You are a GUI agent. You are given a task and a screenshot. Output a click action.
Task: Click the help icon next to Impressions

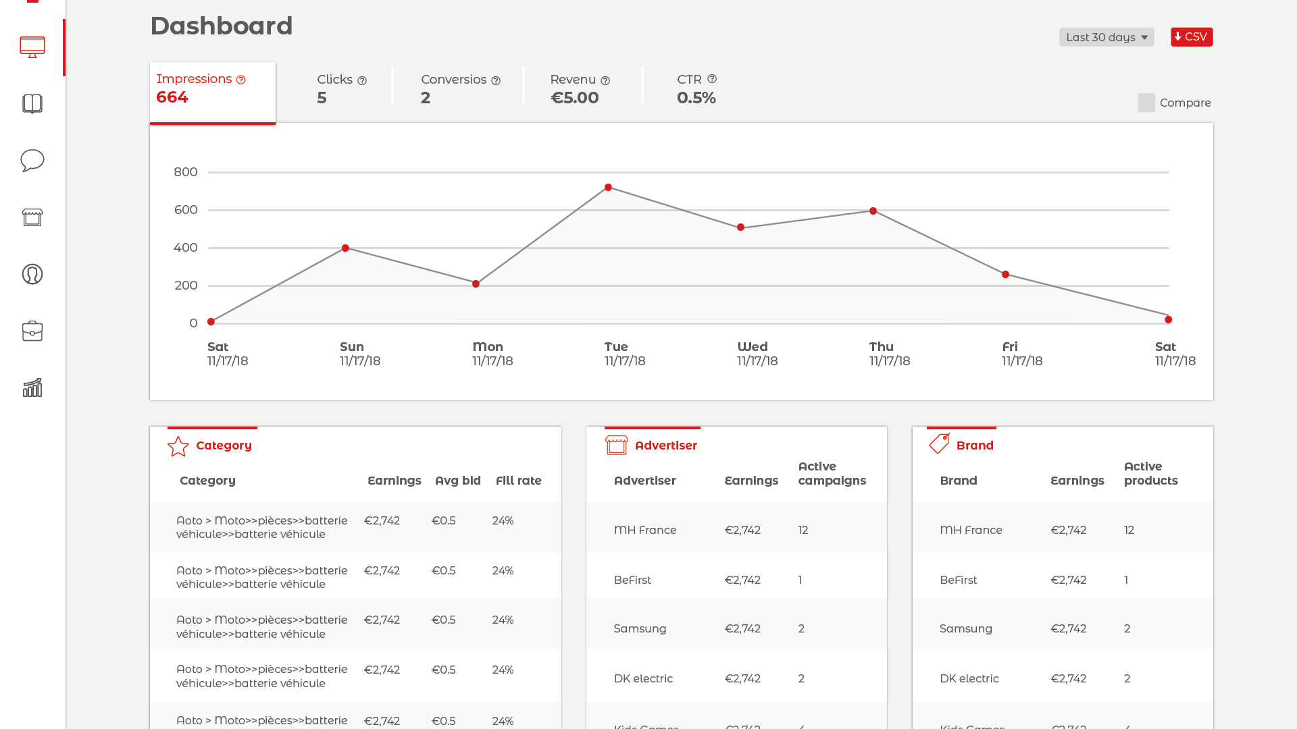tap(241, 80)
